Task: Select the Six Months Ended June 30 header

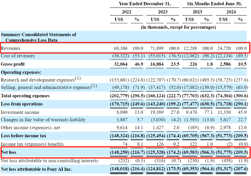Action: tap(214, 4)
